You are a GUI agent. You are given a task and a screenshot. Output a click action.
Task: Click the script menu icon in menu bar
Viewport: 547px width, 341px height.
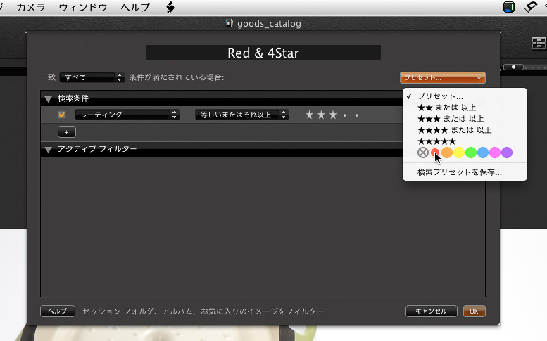coord(170,8)
